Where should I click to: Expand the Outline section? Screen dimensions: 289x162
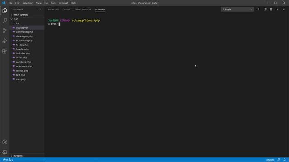tap(27, 156)
